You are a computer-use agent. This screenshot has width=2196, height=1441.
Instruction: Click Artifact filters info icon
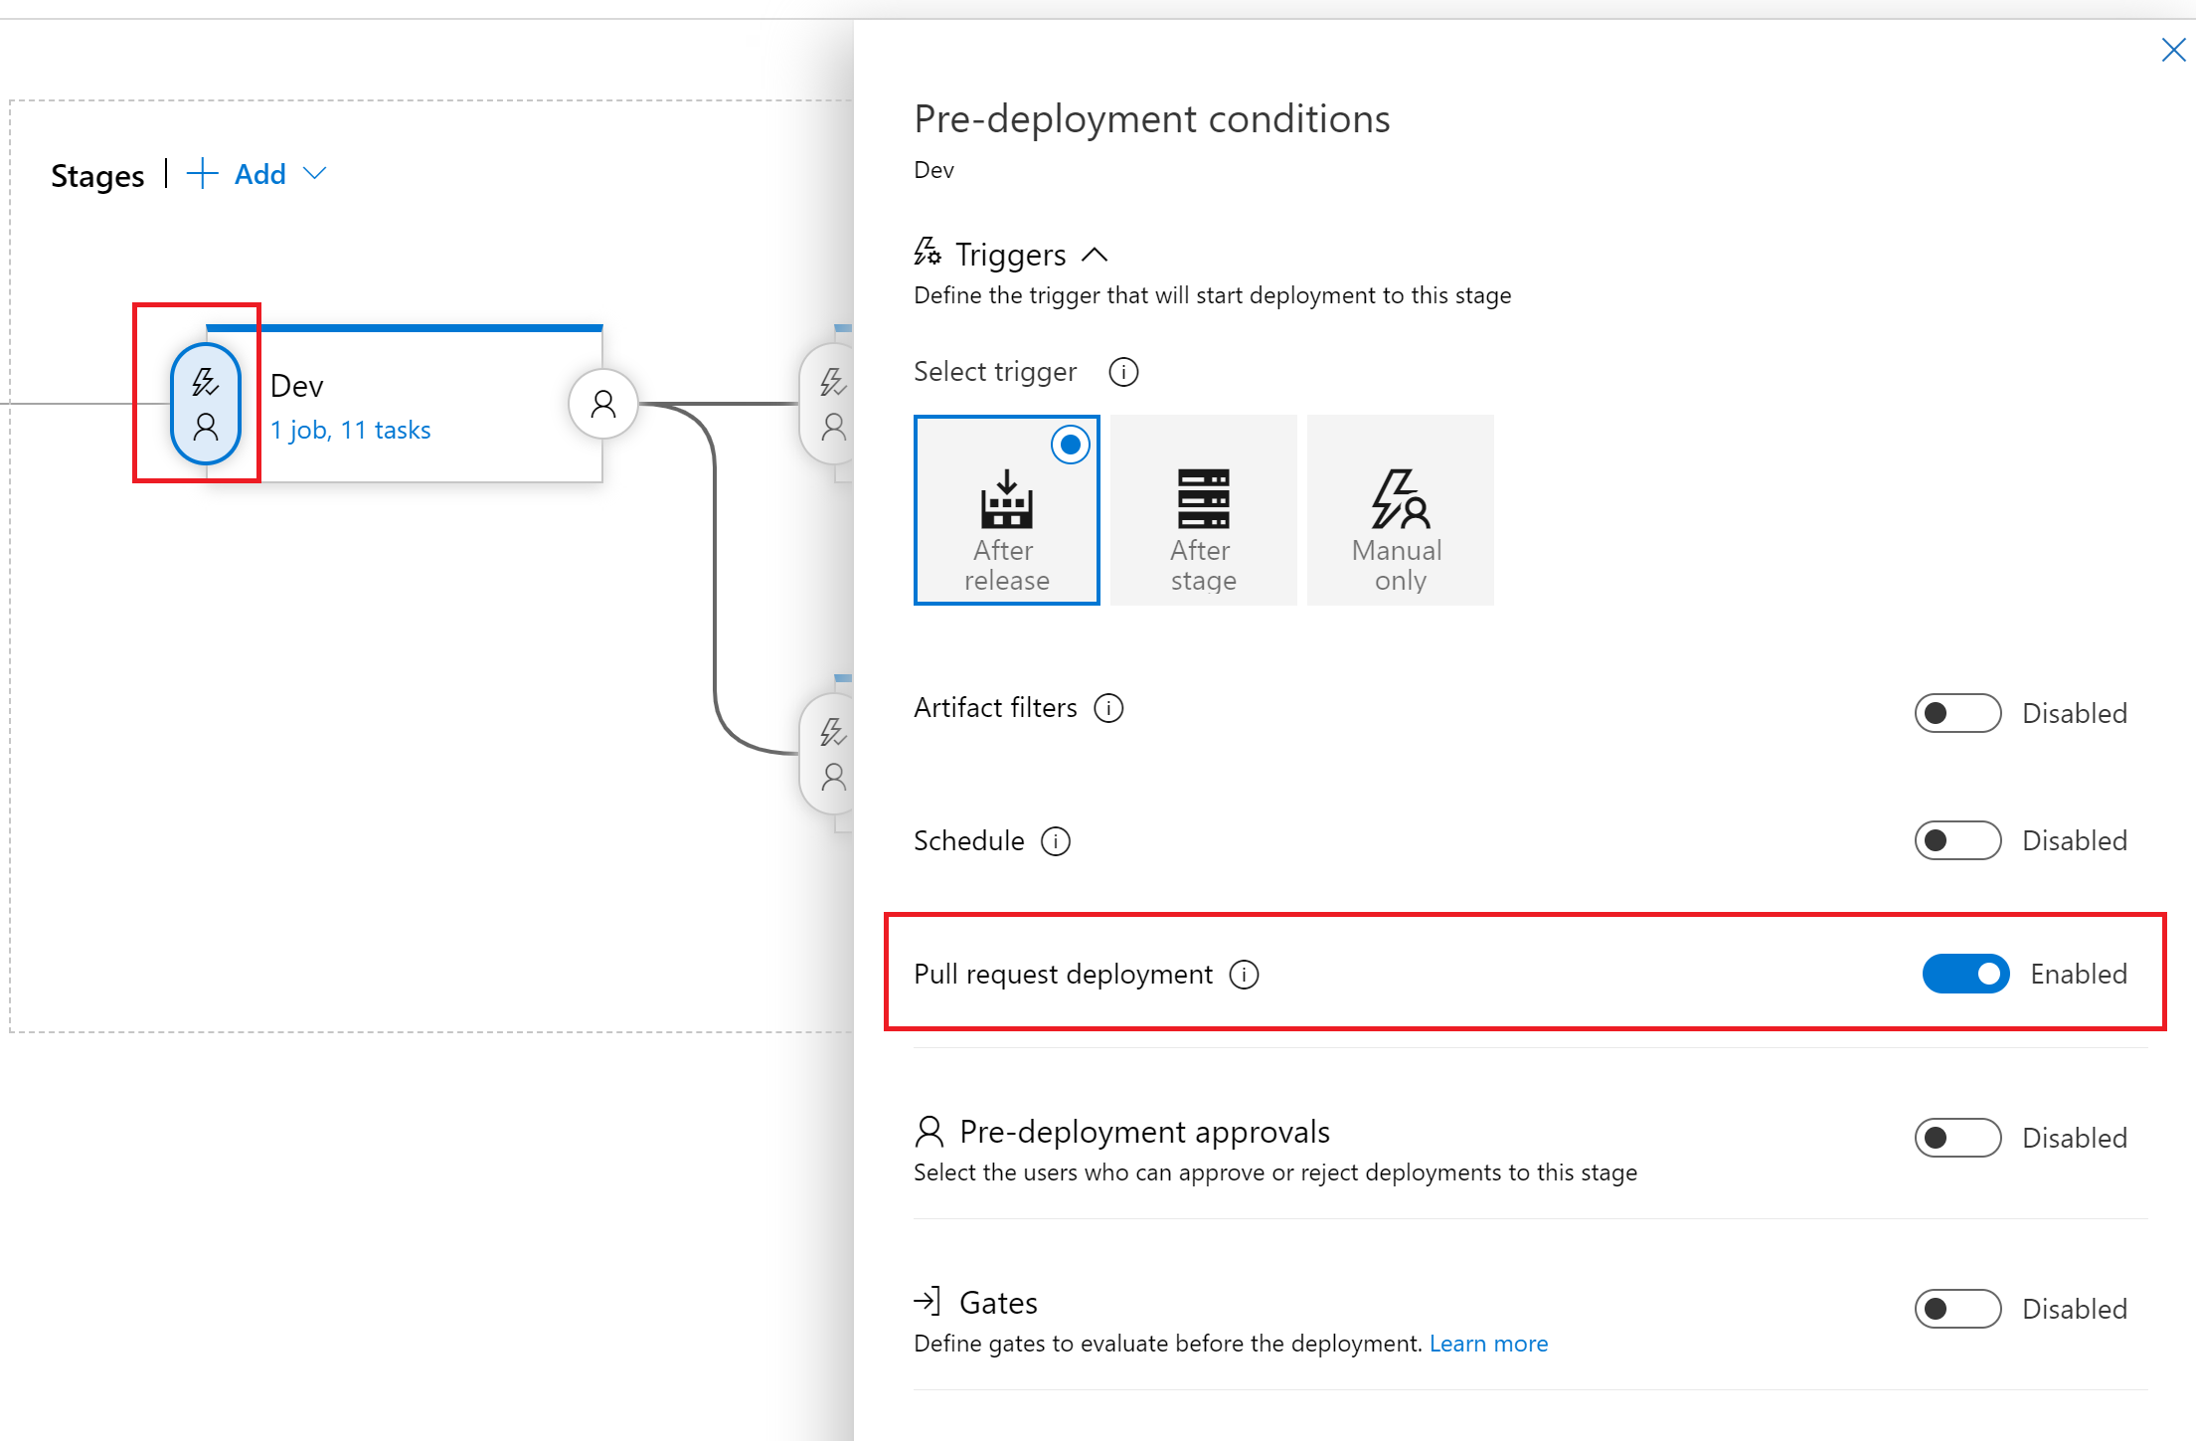pos(1108,708)
